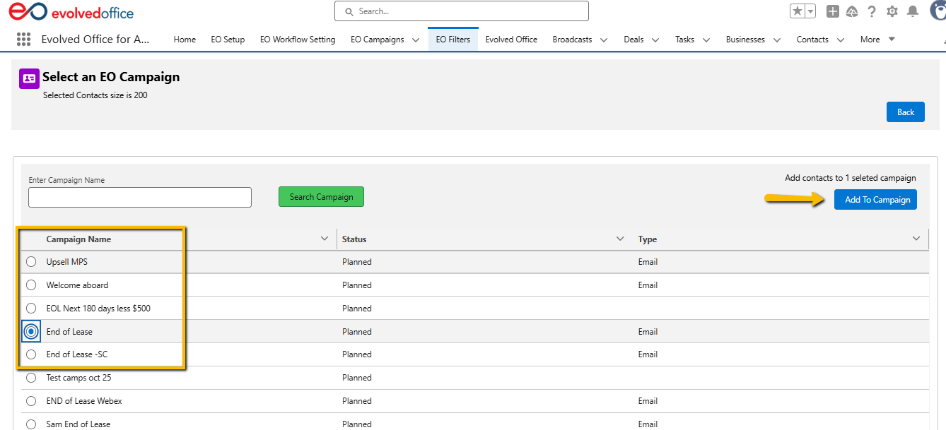Open the Evolved Office tab
The height and width of the screenshot is (430, 946).
tap(511, 40)
